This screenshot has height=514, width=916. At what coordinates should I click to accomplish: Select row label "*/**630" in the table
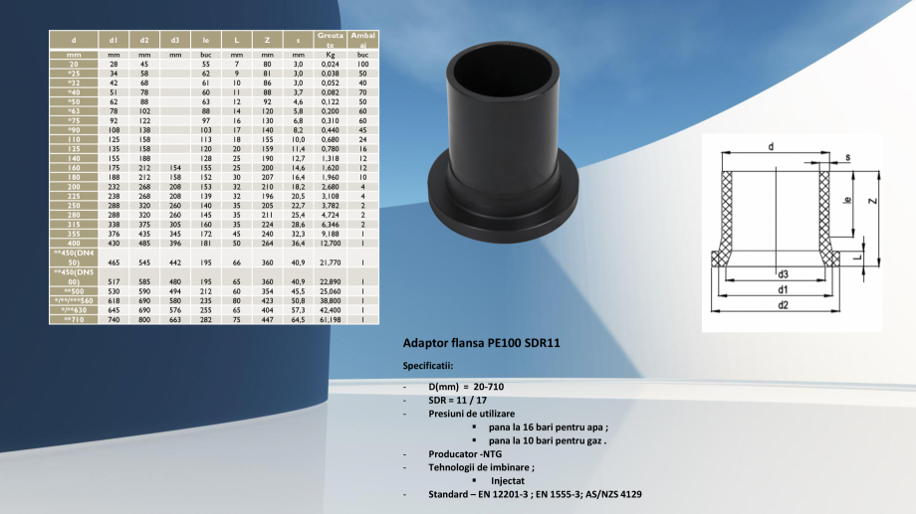pyautogui.click(x=74, y=310)
